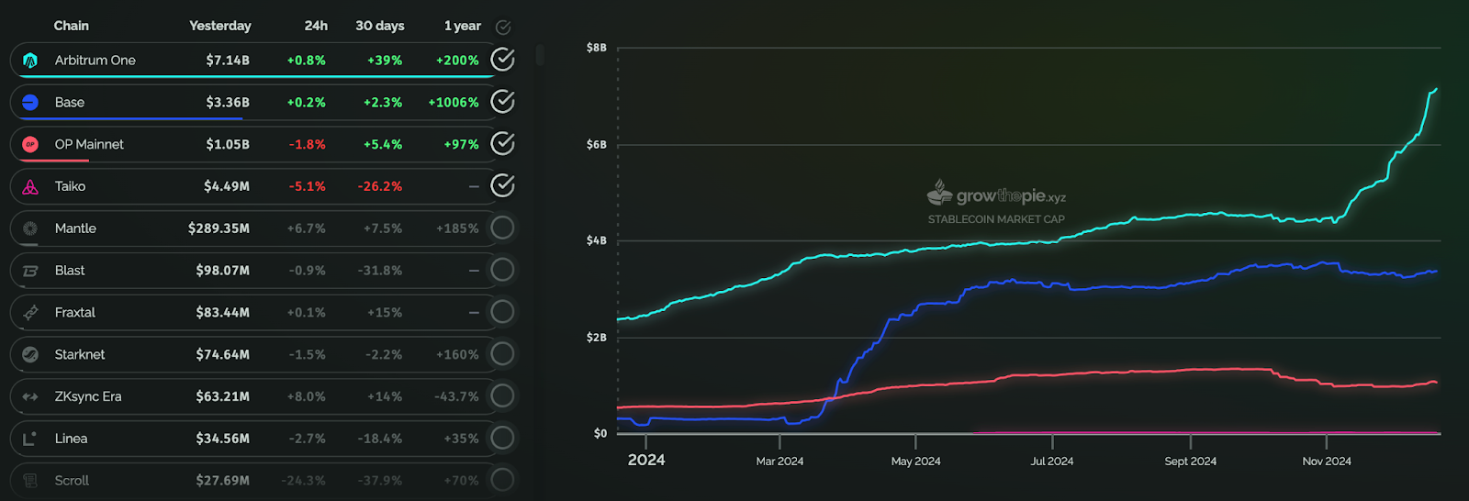Viewport: 1469px width, 501px height.
Task: Click the Base chain logo icon
Action: coord(30,103)
